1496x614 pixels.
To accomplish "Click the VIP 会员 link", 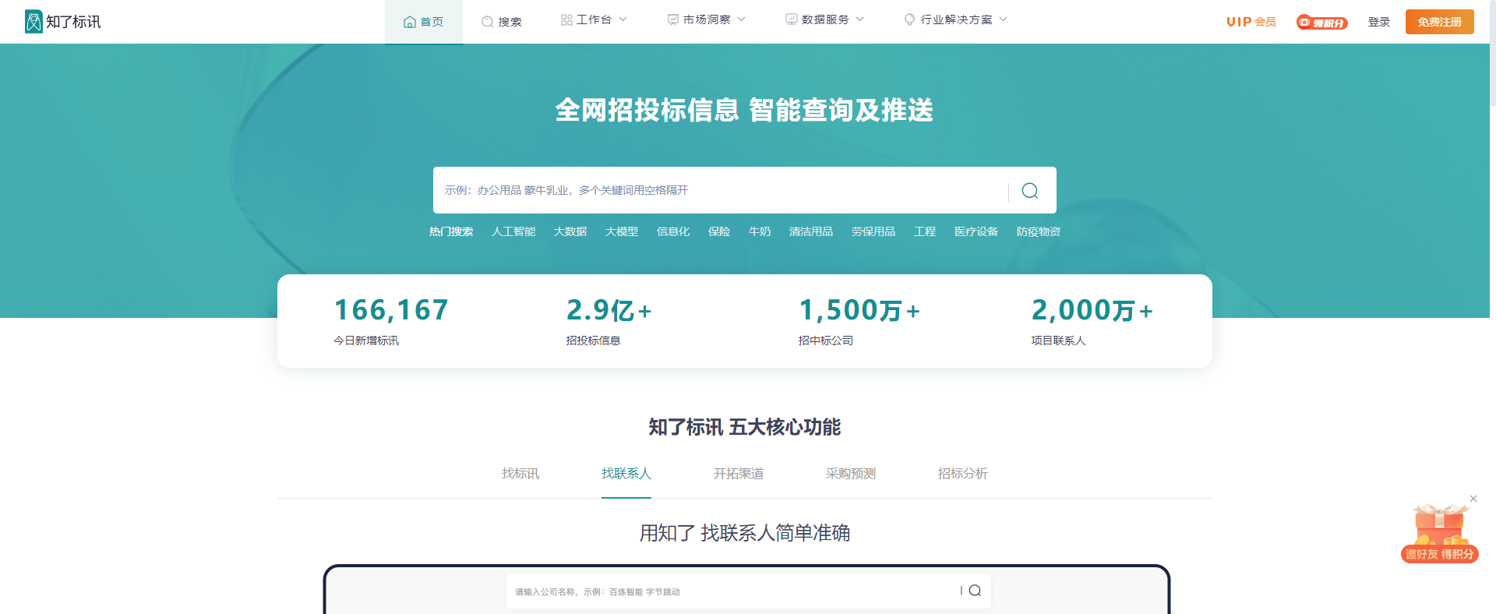I will [x=1251, y=22].
